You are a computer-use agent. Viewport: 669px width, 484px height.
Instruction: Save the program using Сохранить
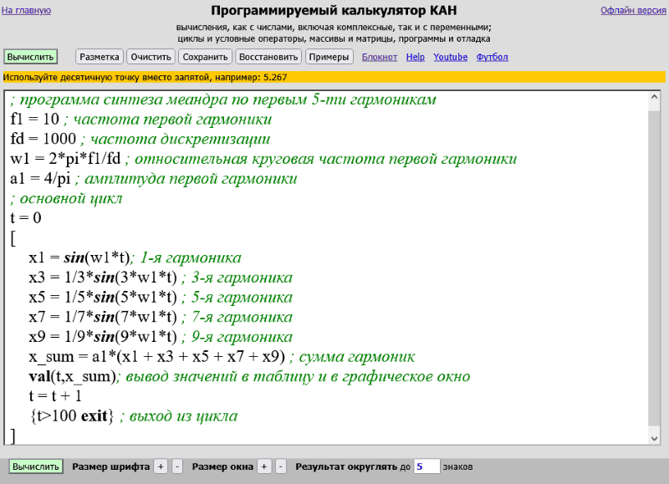pyautogui.click(x=207, y=57)
